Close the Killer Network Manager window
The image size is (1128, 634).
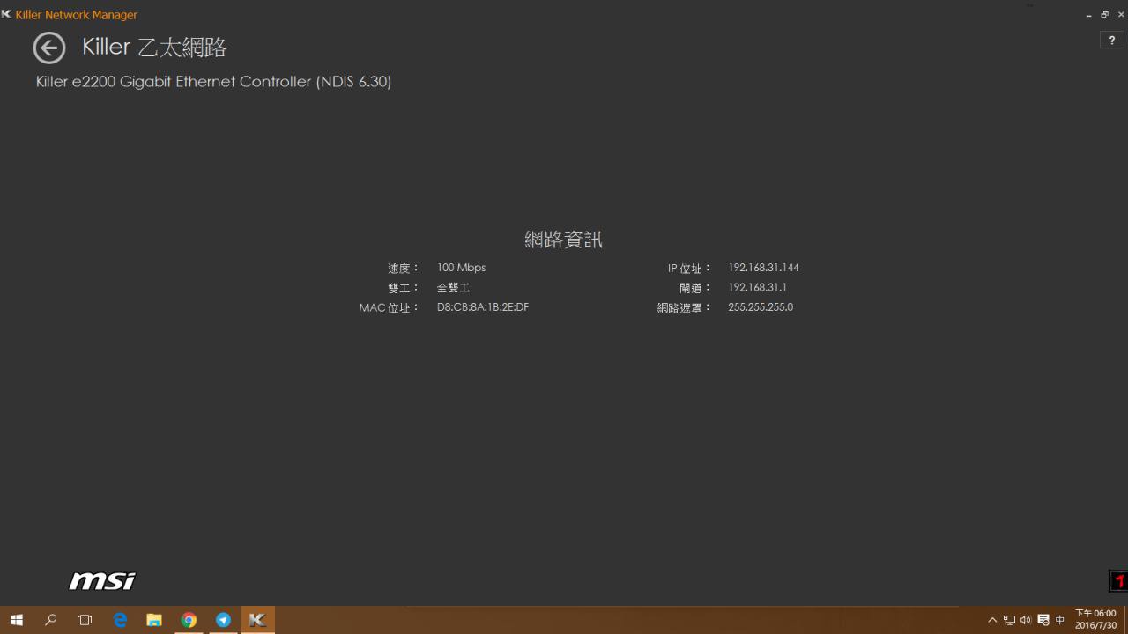click(1121, 15)
